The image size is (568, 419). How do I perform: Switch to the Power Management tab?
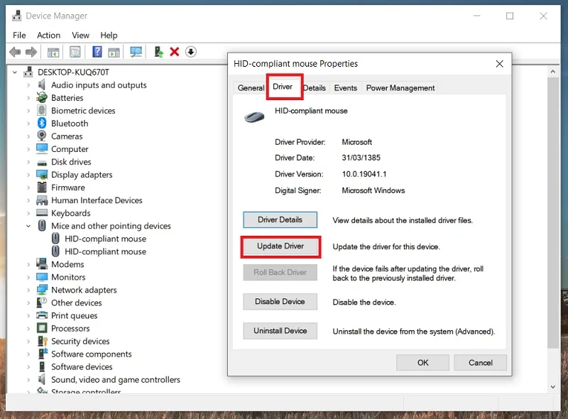pyautogui.click(x=400, y=88)
